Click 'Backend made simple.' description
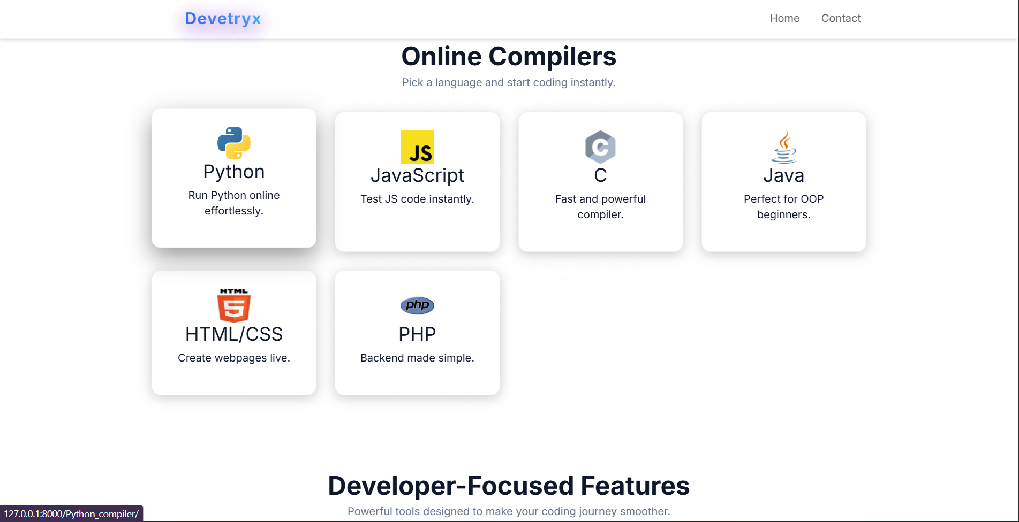 click(417, 358)
